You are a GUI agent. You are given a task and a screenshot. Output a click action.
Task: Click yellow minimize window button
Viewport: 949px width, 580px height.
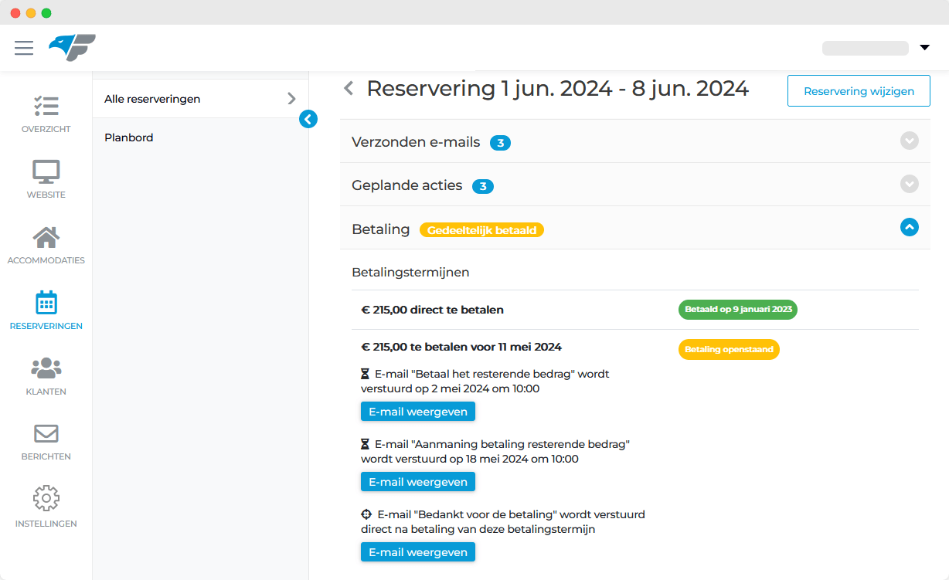point(31,13)
